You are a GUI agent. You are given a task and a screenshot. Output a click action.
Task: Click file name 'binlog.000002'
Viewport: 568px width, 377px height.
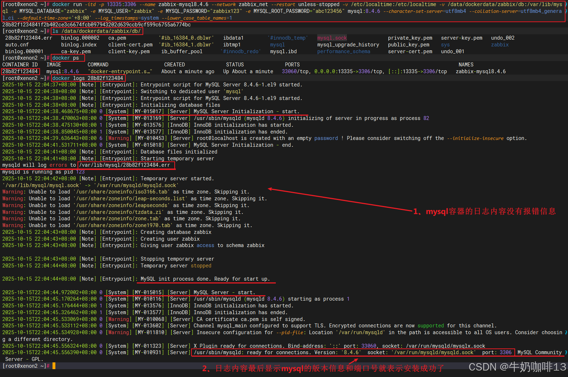tap(80, 38)
